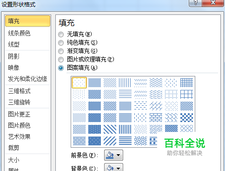Select the dotted diamond pattern swatch
Viewport: 225px width, 171px height.
[x=171, y=106]
